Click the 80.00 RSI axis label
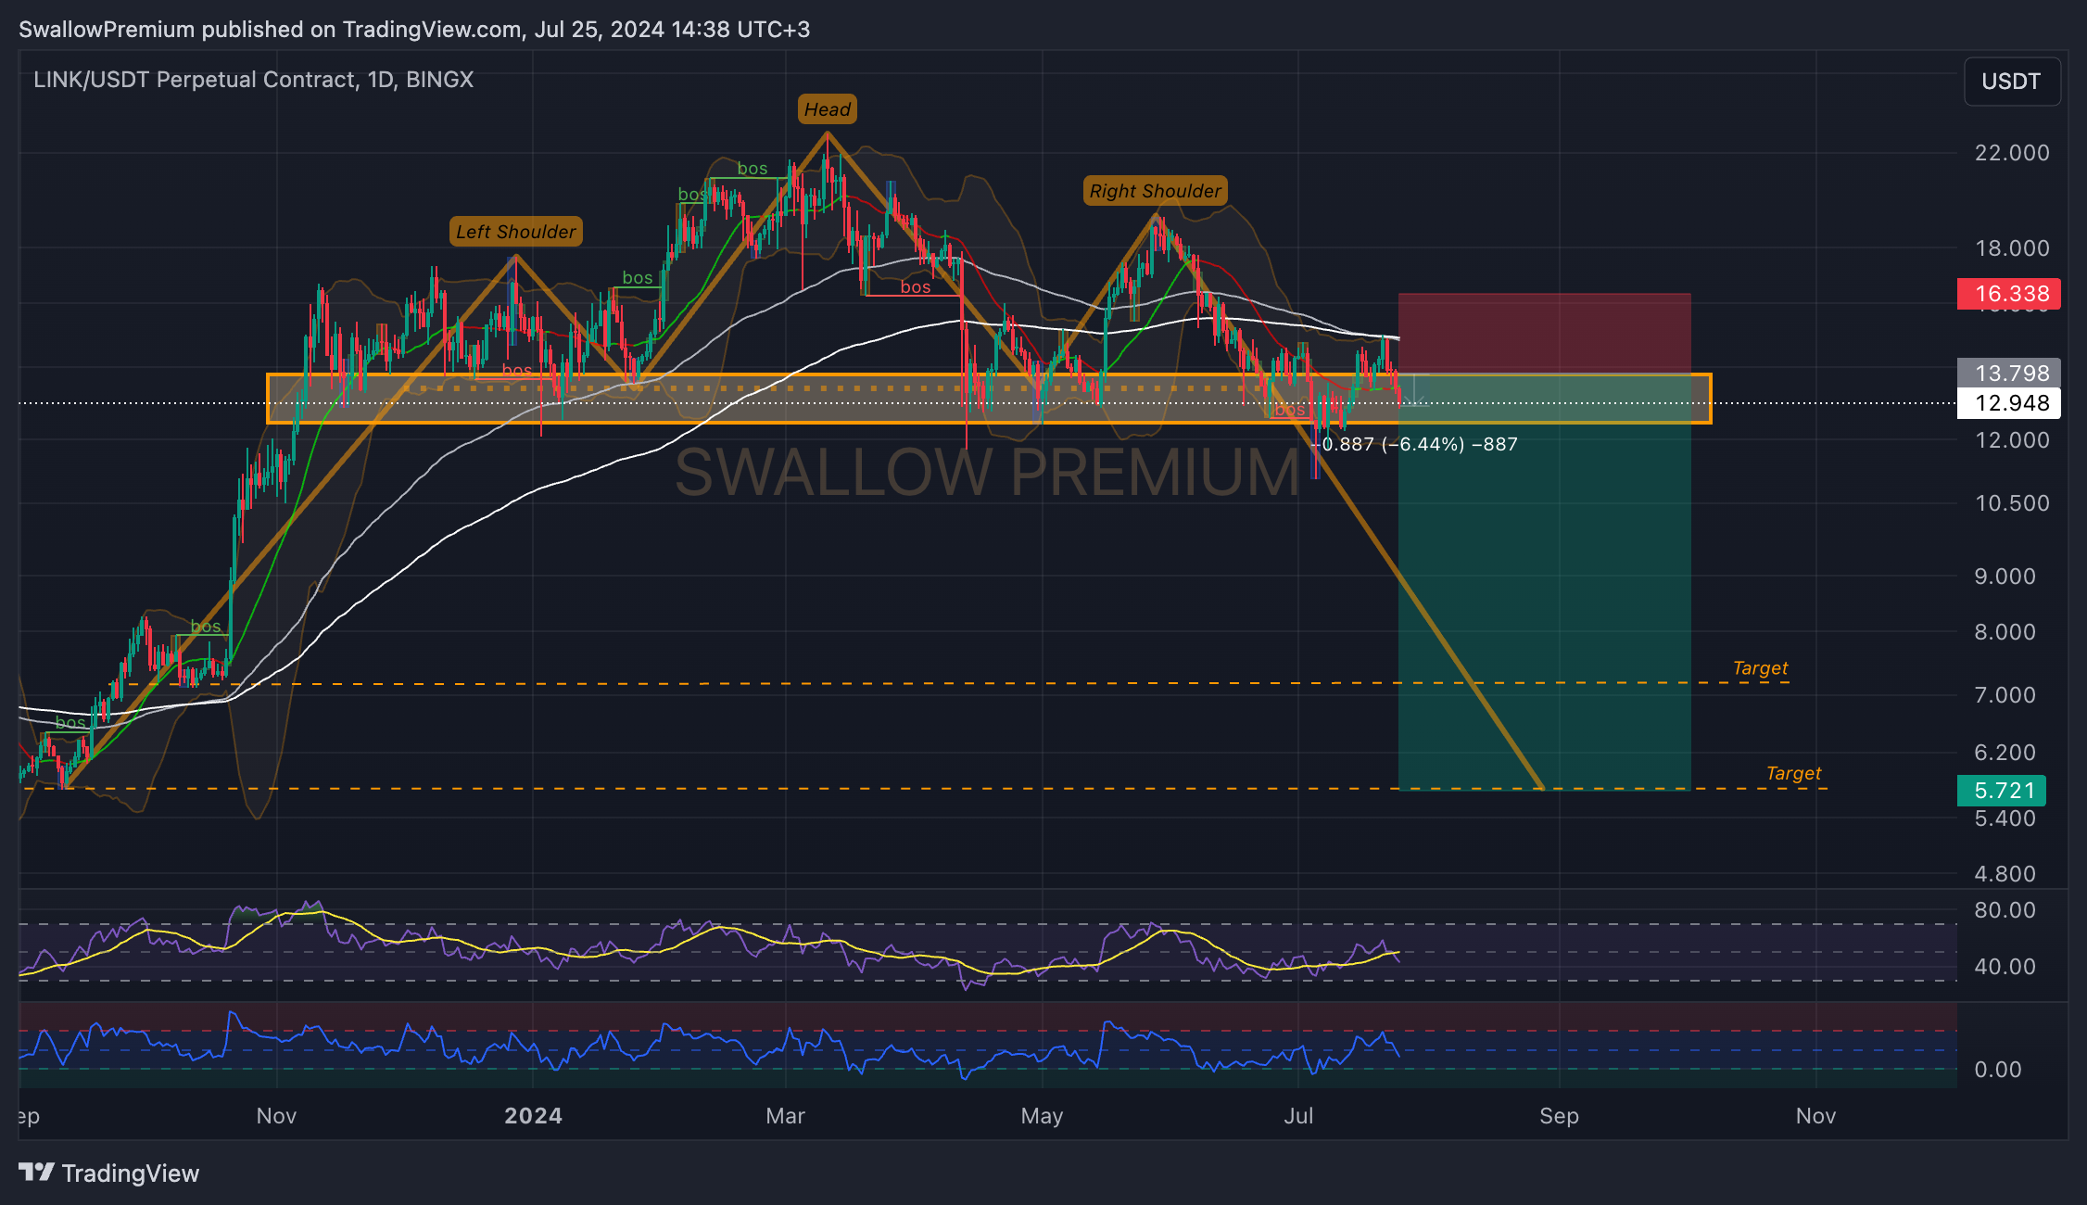This screenshot has width=2087, height=1205. [2005, 910]
